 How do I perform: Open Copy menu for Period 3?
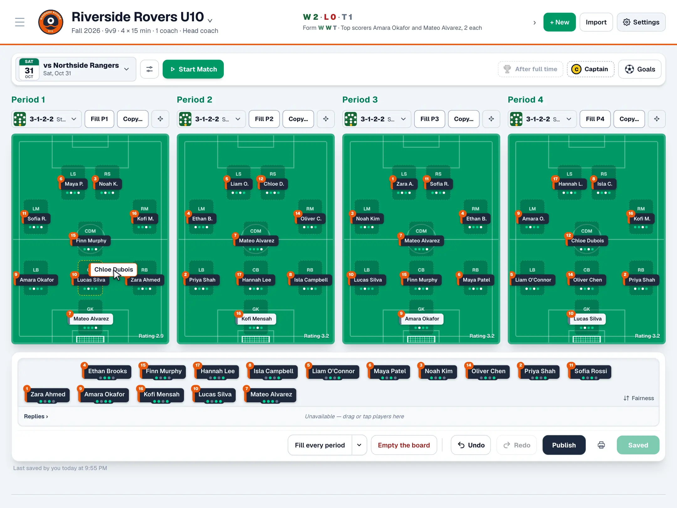pos(464,119)
